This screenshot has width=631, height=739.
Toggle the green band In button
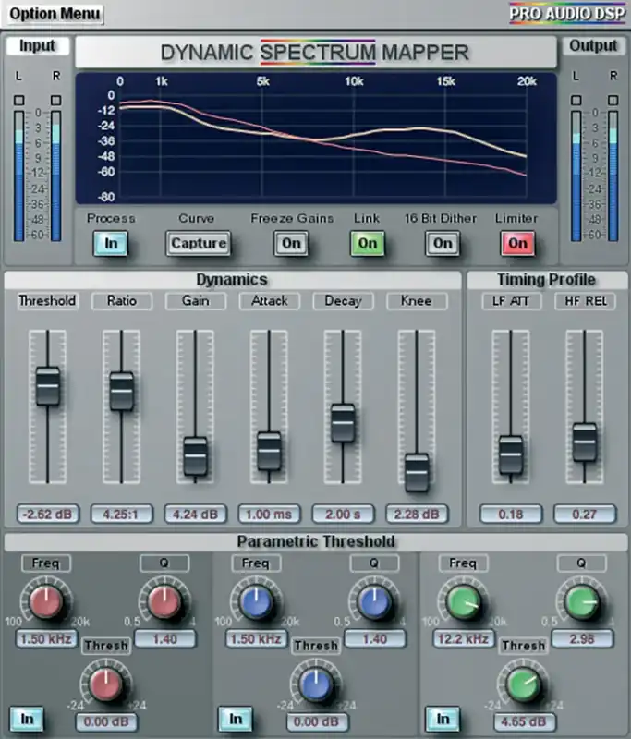pyautogui.click(x=443, y=719)
